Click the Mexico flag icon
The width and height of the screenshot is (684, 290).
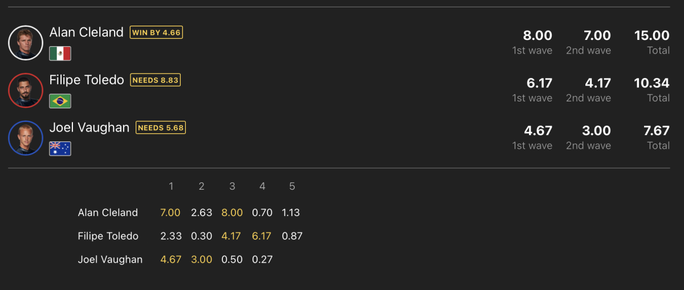pyautogui.click(x=60, y=54)
